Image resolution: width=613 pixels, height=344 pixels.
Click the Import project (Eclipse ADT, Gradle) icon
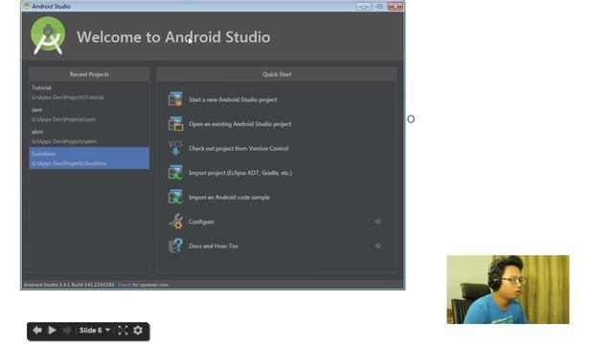click(175, 173)
